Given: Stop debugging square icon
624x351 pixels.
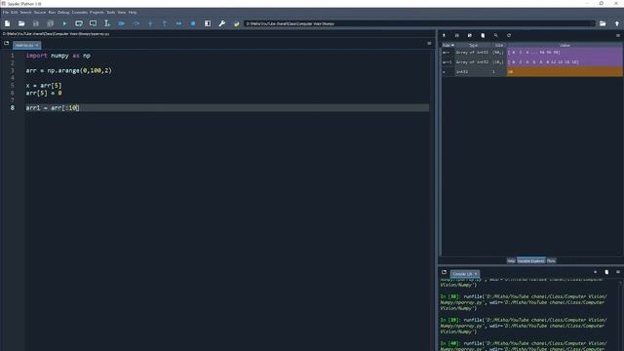Looking at the screenshot, I should (x=193, y=23).
